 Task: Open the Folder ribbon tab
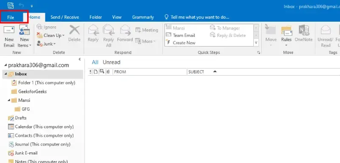click(96, 17)
